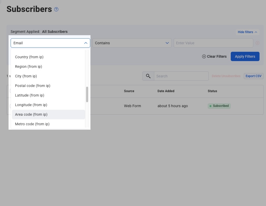266x206 pixels.
Task: Click the subscriber Search text box
Action: coord(181,76)
